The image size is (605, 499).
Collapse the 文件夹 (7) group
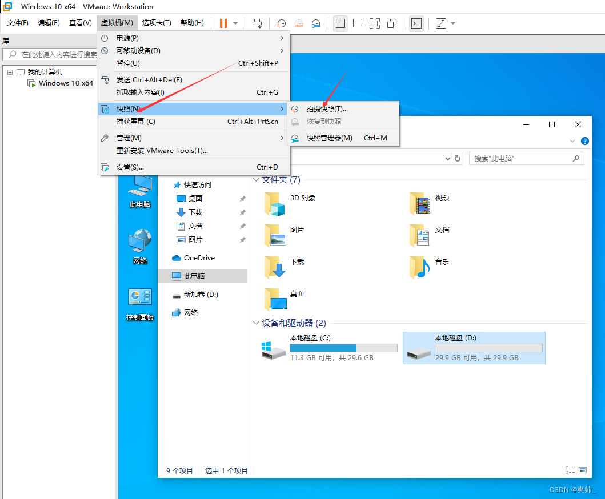[x=256, y=180]
